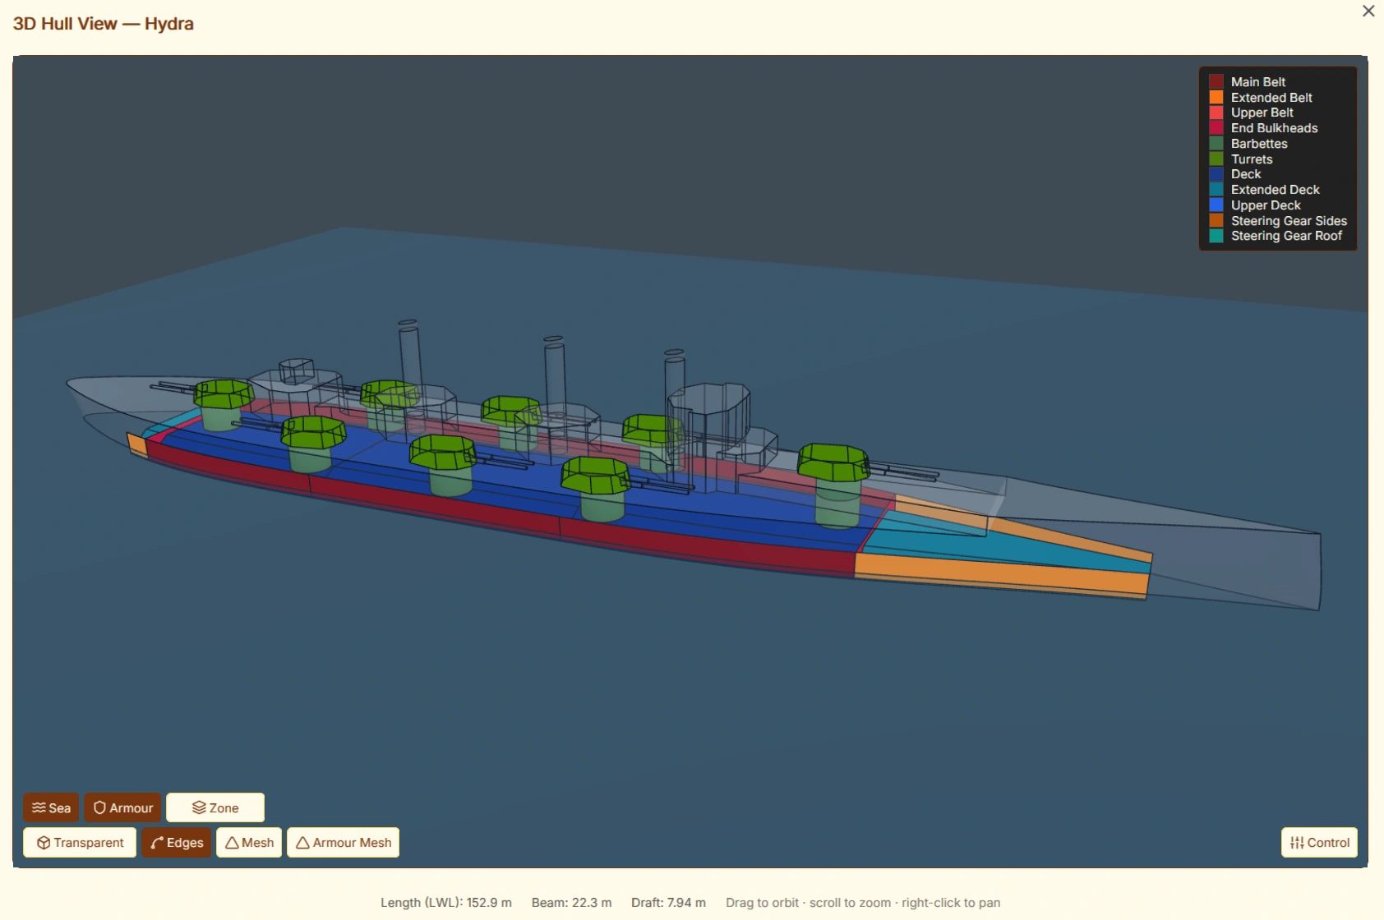
Task: Click the Steering Gear Roof swatch
Action: coord(1216,236)
